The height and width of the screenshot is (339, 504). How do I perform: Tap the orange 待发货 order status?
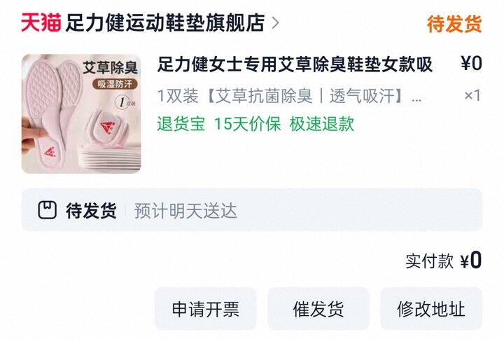tap(454, 24)
